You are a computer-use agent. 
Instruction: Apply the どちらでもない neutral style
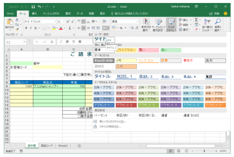click(x=126, y=50)
